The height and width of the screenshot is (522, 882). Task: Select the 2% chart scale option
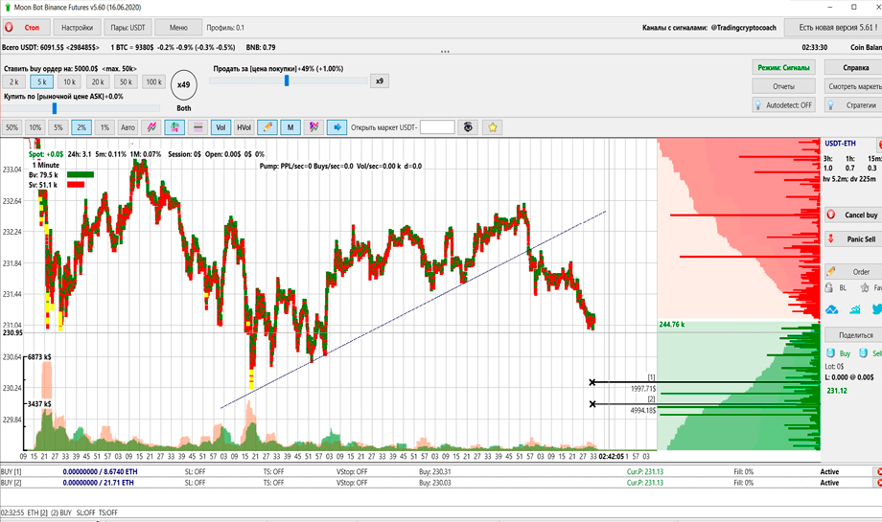[x=81, y=126]
